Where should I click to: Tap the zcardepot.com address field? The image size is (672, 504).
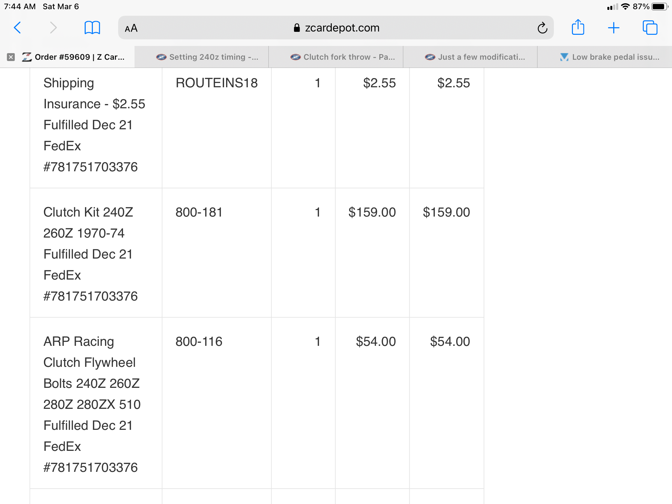click(x=336, y=28)
